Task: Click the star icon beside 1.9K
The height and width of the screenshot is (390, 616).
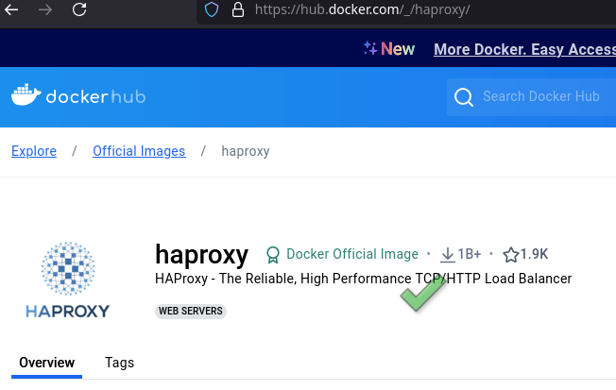Action: (x=511, y=255)
